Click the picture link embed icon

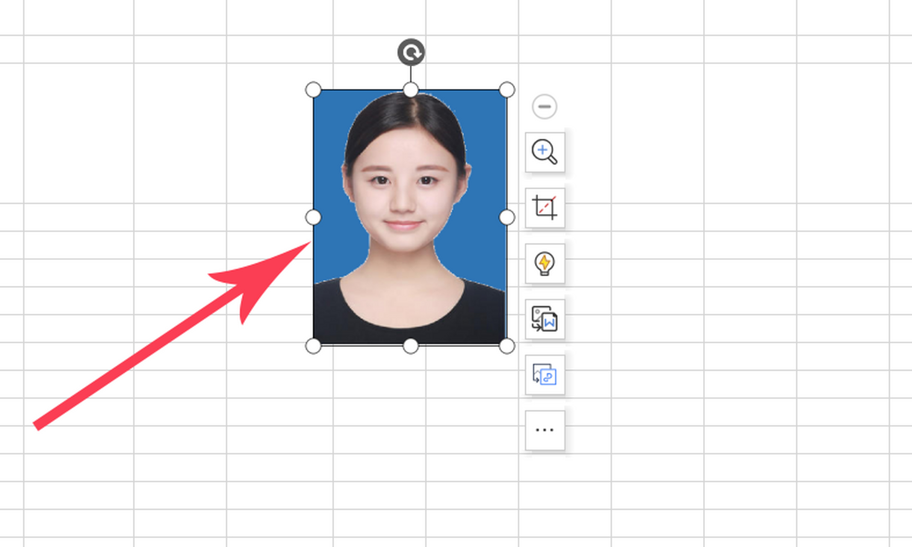point(544,375)
